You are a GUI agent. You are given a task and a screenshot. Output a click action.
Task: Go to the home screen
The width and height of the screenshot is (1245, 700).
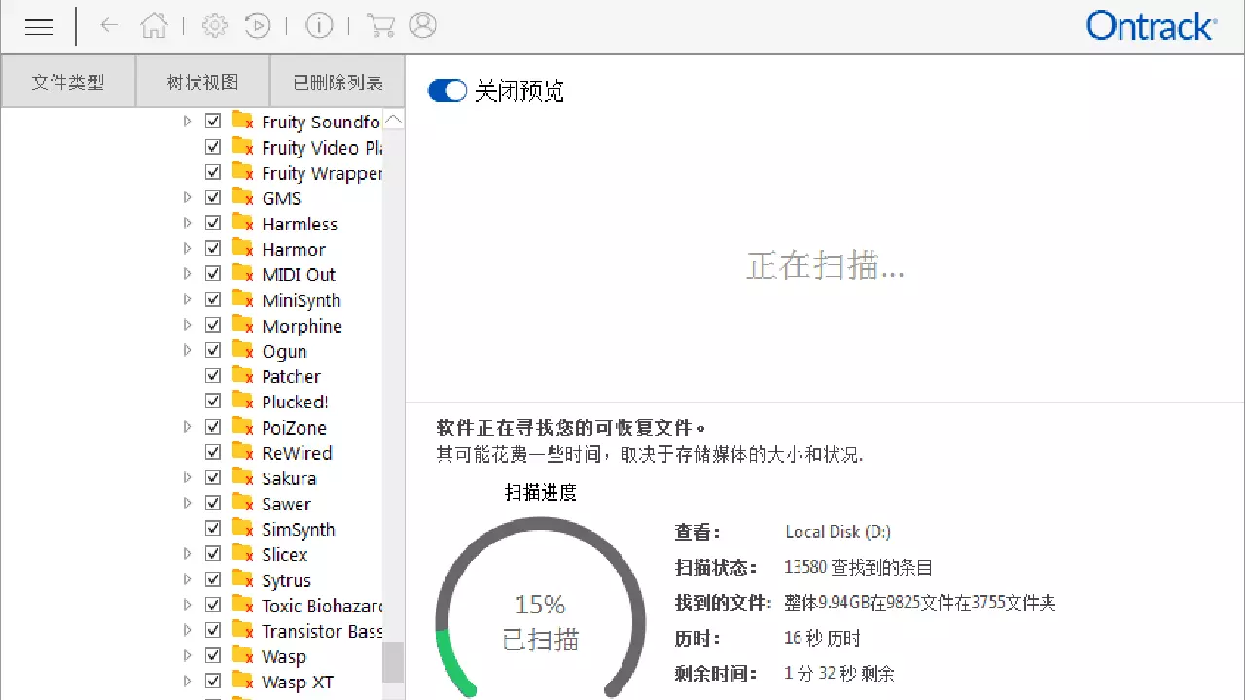pyautogui.click(x=154, y=26)
